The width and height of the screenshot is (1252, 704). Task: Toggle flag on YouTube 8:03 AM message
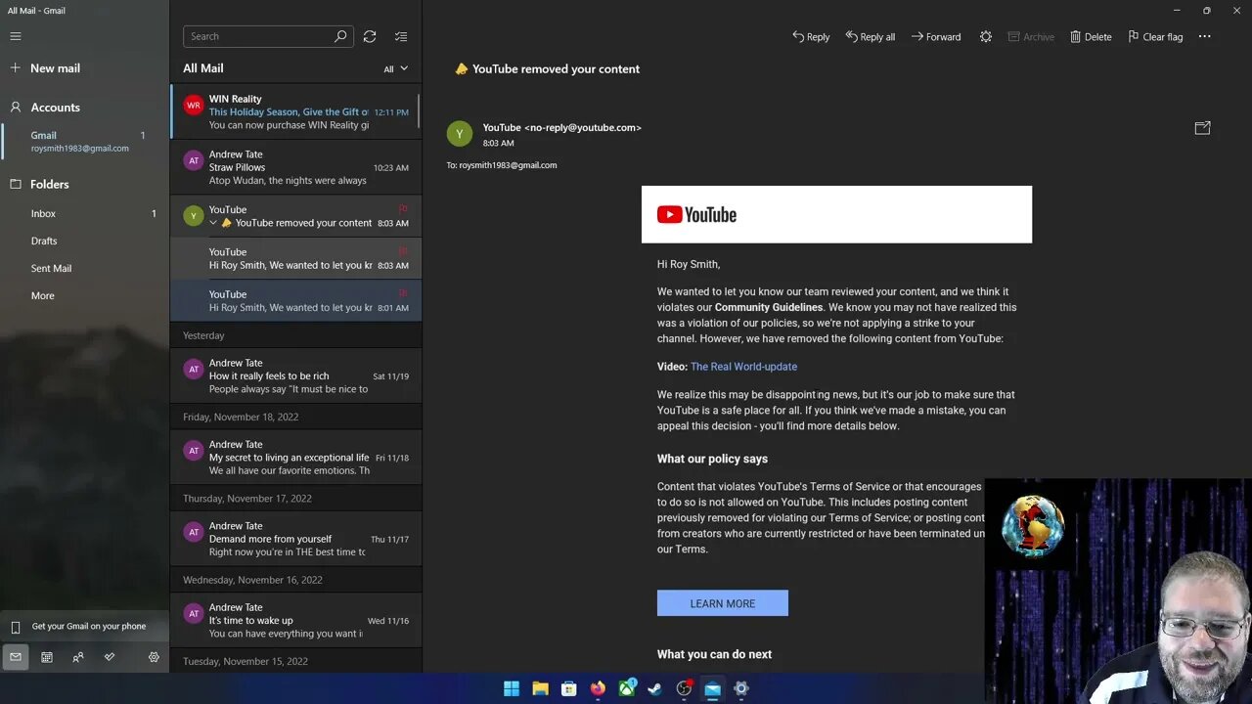(x=403, y=251)
